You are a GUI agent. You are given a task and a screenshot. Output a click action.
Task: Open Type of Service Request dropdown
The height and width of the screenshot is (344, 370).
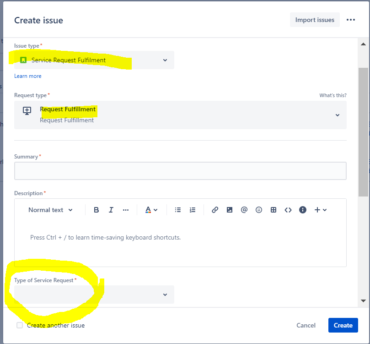pos(94,295)
